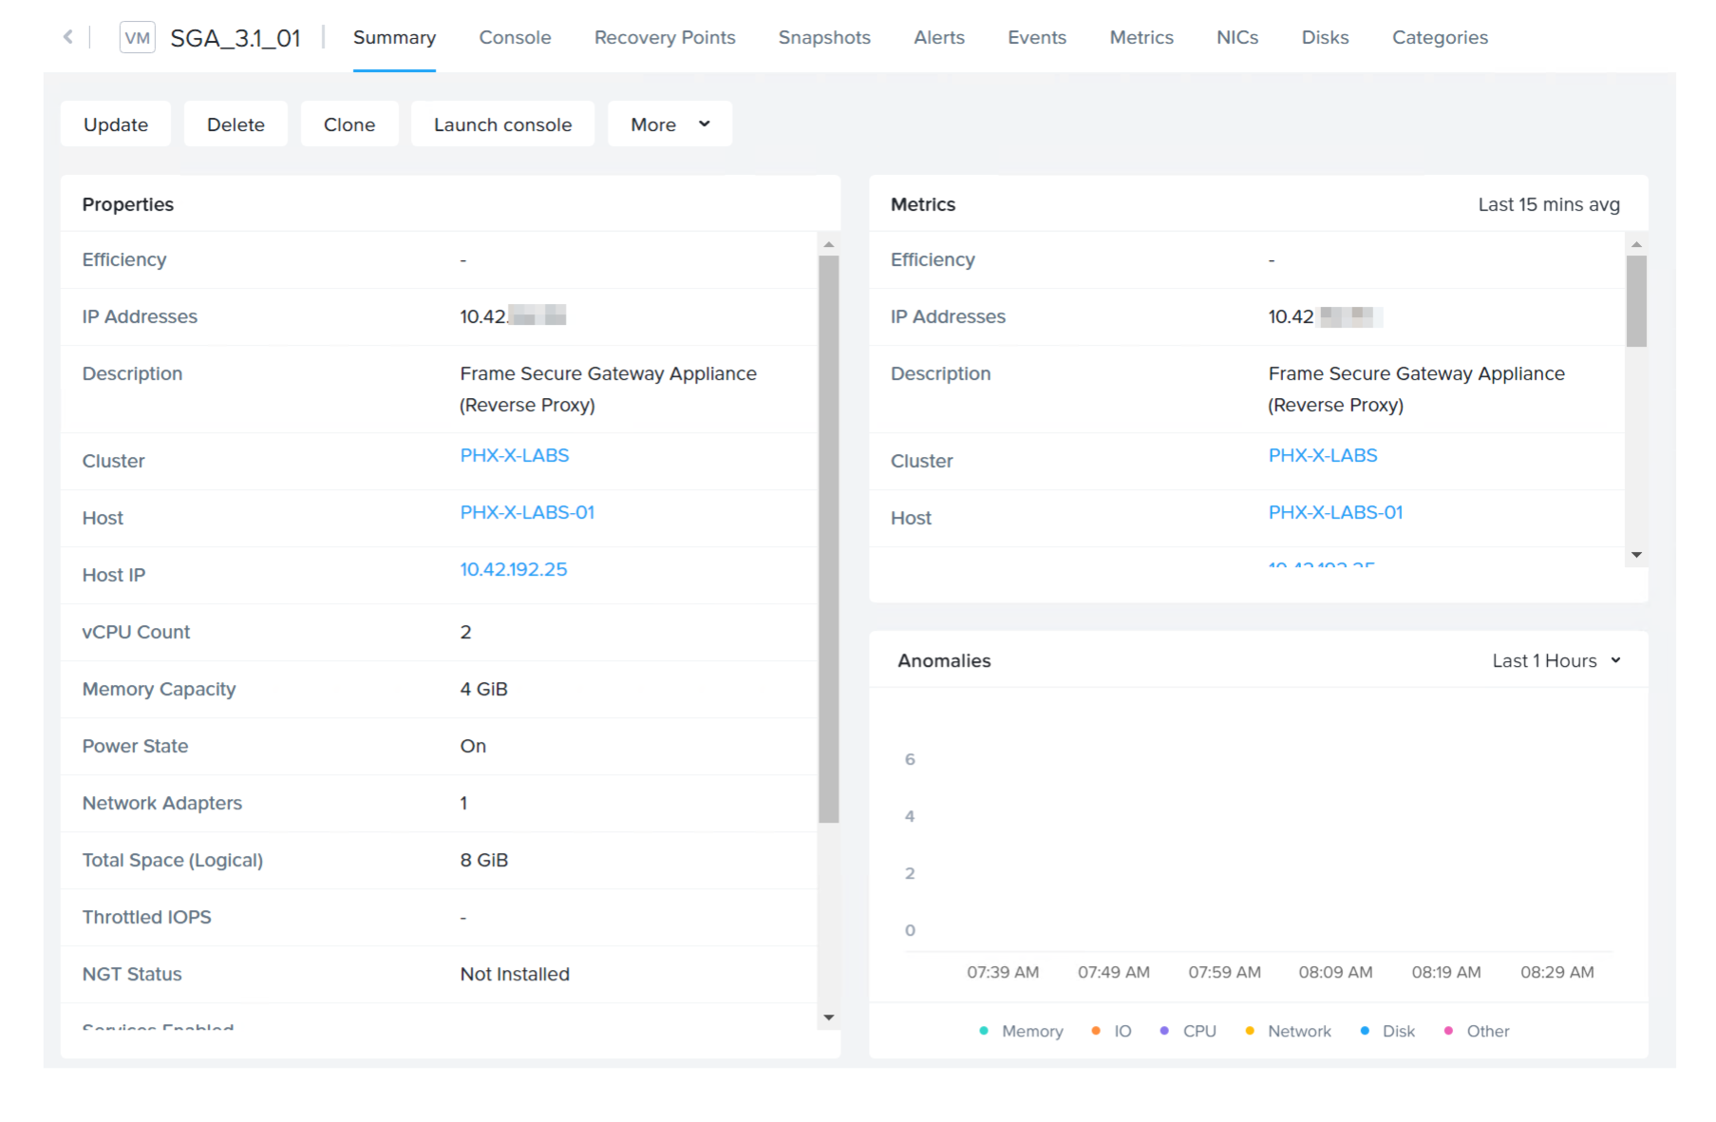The height and width of the screenshot is (1122, 1716).
Task: Click the Properties panel scrollbar thumb
Action: point(828,538)
